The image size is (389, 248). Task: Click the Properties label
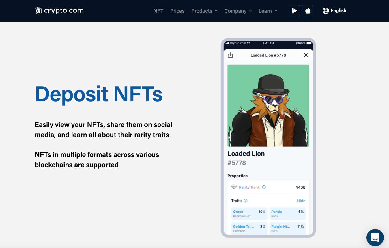pos(237,176)
